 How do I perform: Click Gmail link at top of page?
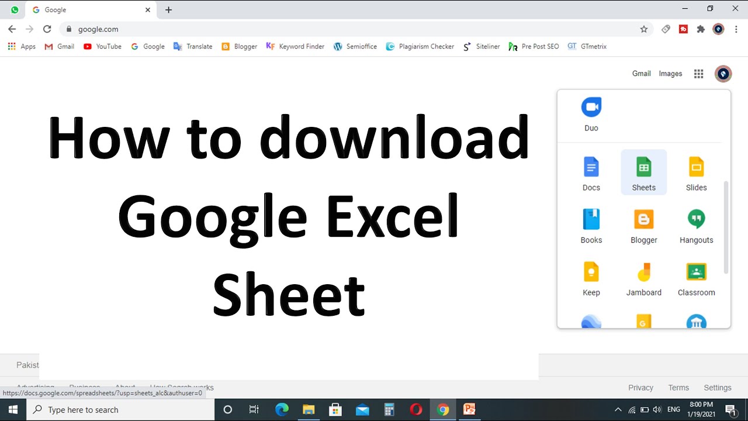(x=641, y=74)
